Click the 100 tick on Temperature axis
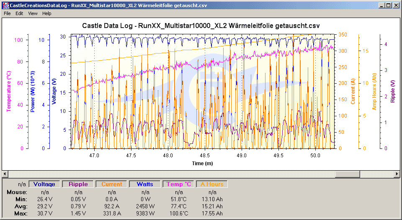 coord(18,40)
